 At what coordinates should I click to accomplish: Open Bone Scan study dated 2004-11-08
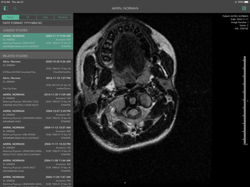(37, 166)
